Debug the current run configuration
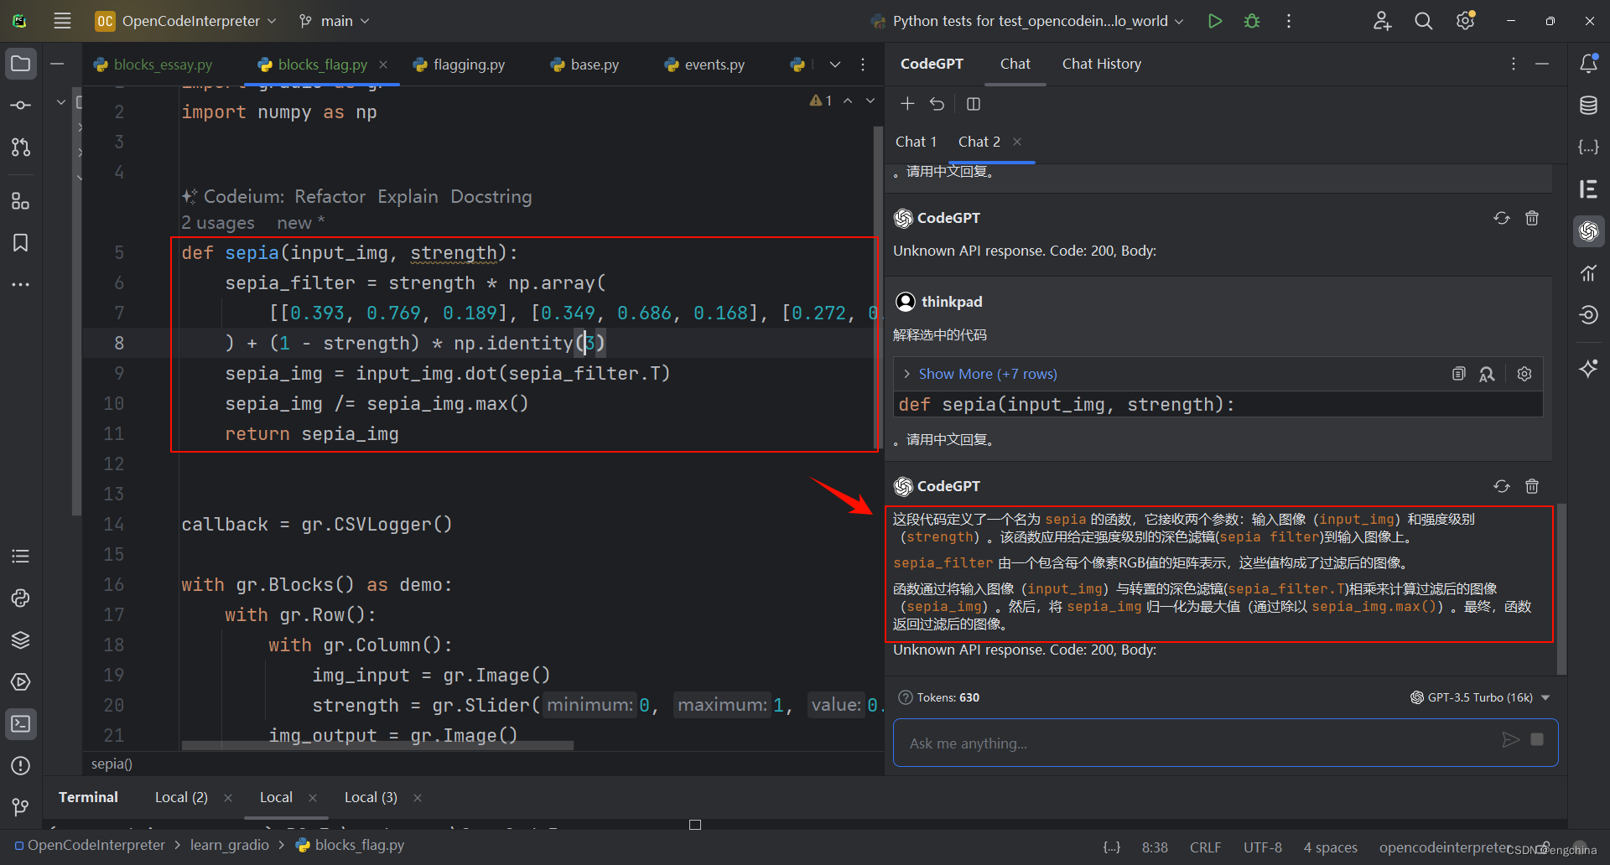 click(x=1252, y=21)
